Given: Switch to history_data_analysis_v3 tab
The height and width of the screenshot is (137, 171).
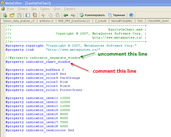Looking at the screenshot, I should 19,21.
